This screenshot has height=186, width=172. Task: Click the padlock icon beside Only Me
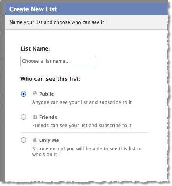35,140
